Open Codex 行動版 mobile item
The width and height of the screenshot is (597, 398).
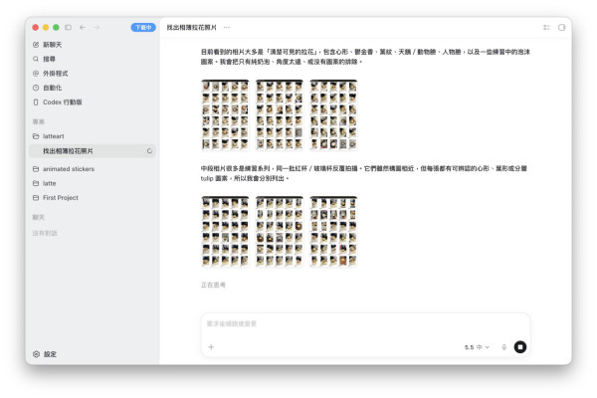click(x=57, y=102)
